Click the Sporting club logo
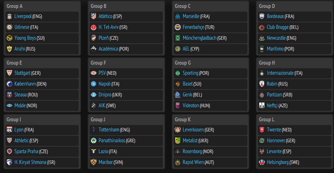The image size is (334, 173). (178, 73)
